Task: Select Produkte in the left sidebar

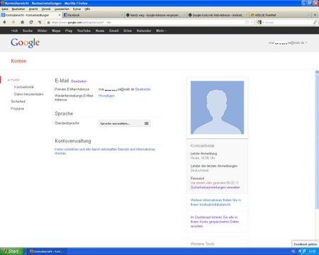Action: point(17,108)
